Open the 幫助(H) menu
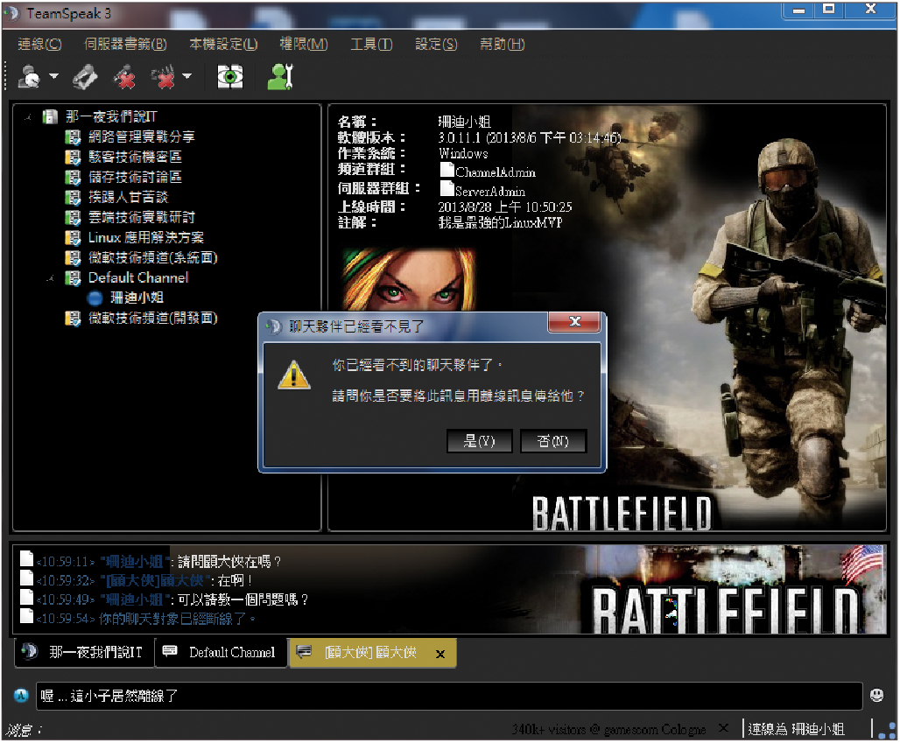This screenshot has height=743, width=900. point(503,44)
